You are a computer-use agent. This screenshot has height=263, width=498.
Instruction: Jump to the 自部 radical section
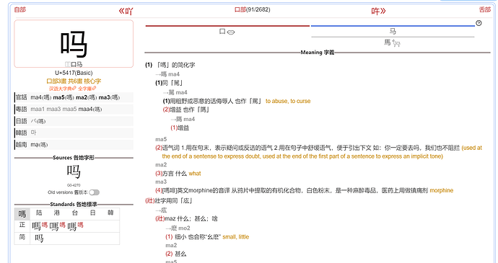tap(20, 9)
